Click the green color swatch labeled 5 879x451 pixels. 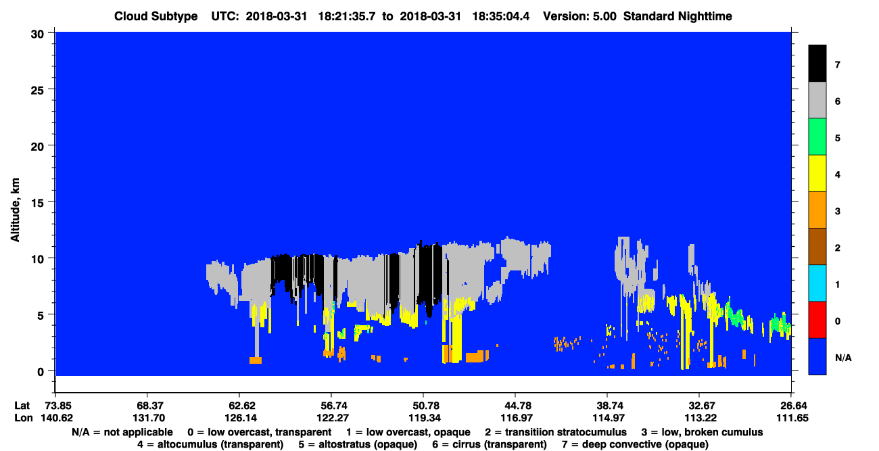[x=817, y=137]
